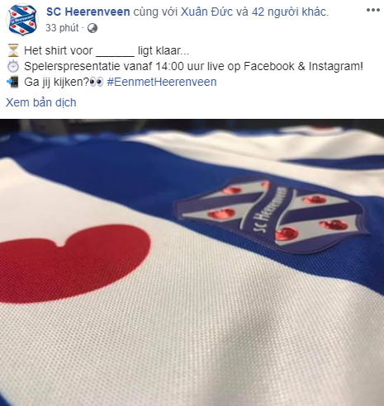Open the three-dot post options menu

pos(373,10)
